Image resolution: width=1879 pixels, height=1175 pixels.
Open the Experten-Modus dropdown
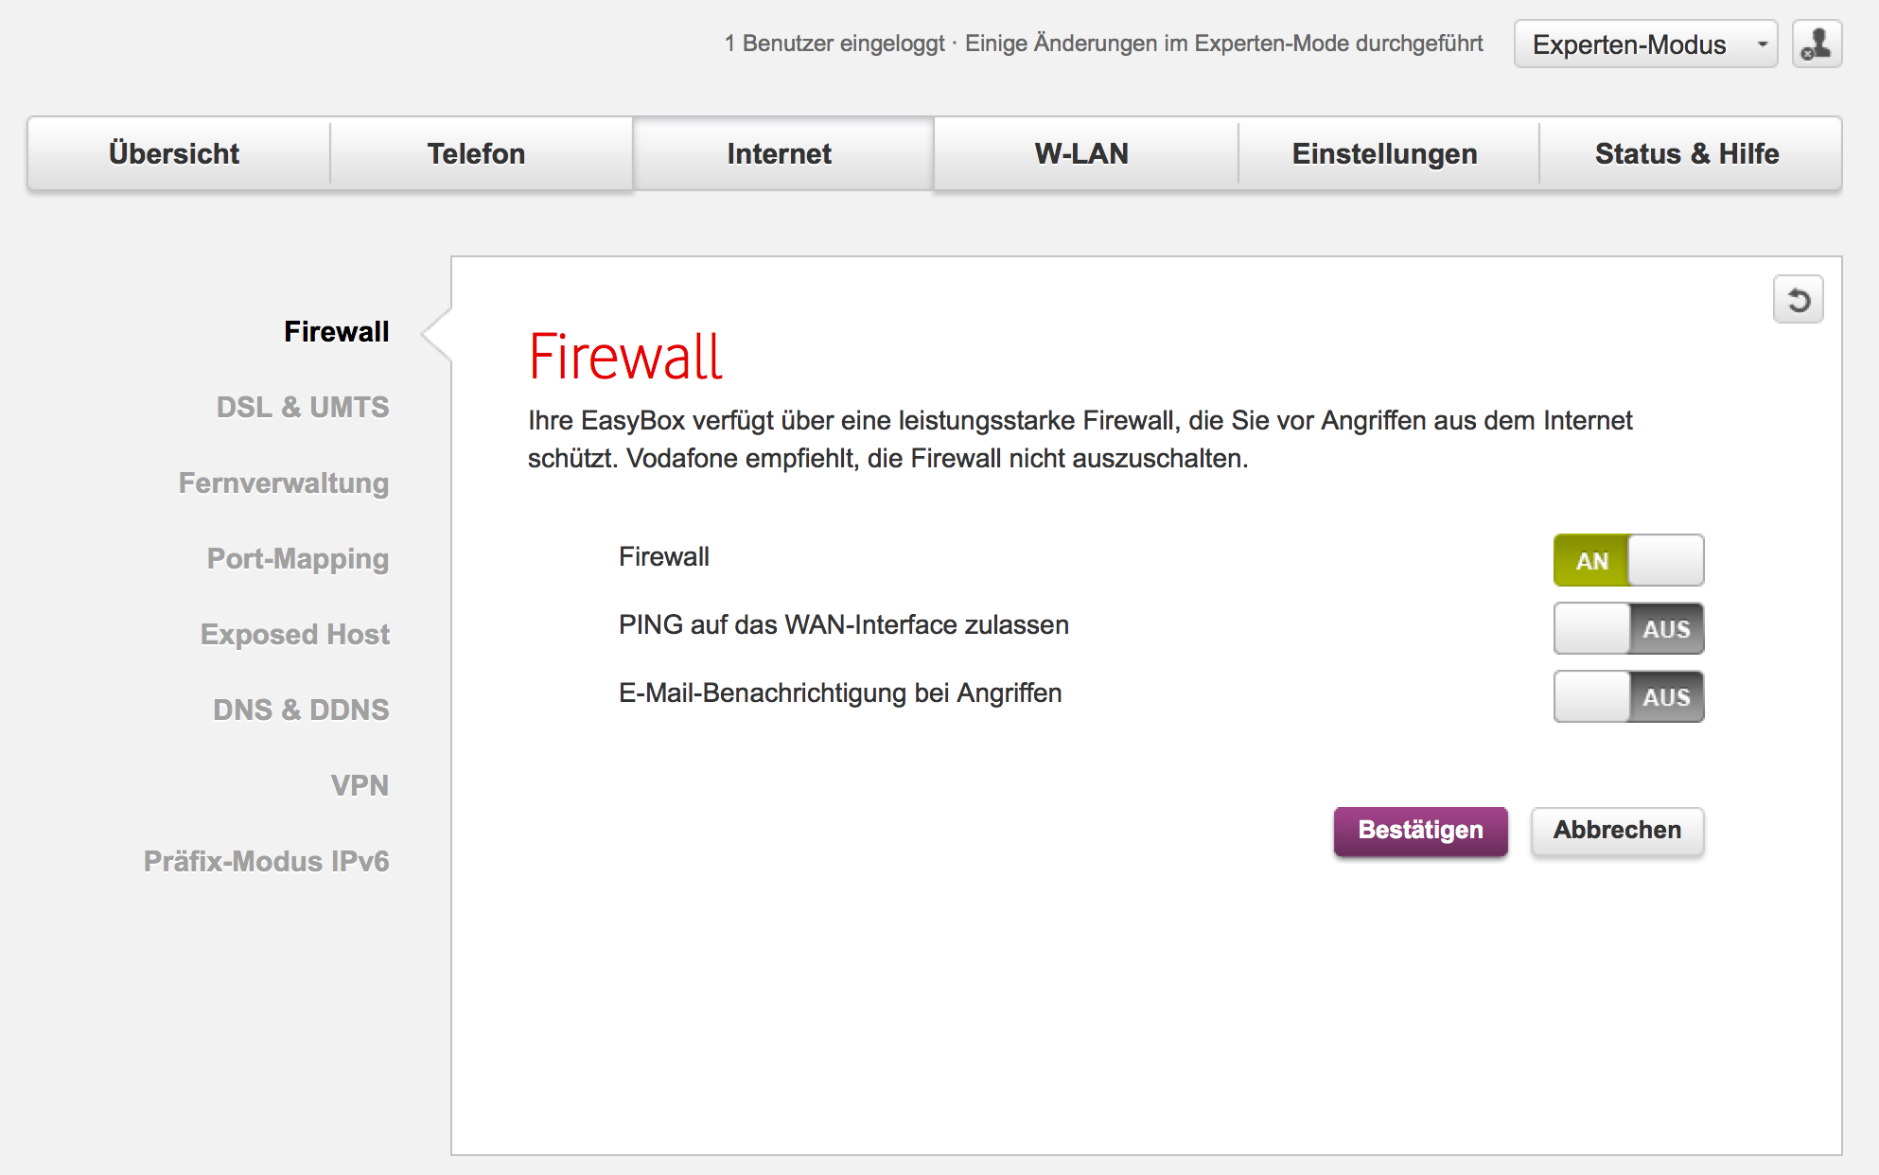(1645, 44)
